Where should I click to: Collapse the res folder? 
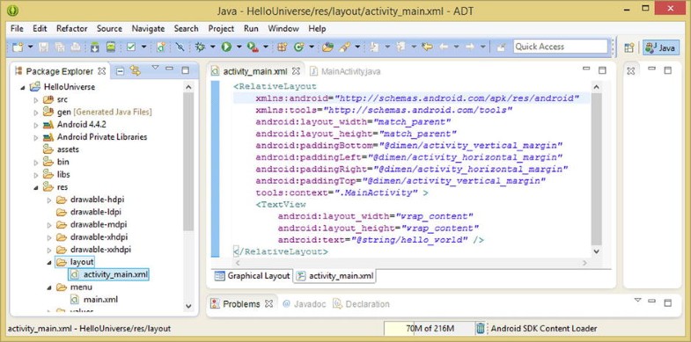(36, 187)
